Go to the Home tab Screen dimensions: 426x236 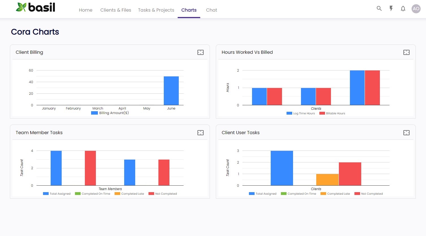point(85,10)
